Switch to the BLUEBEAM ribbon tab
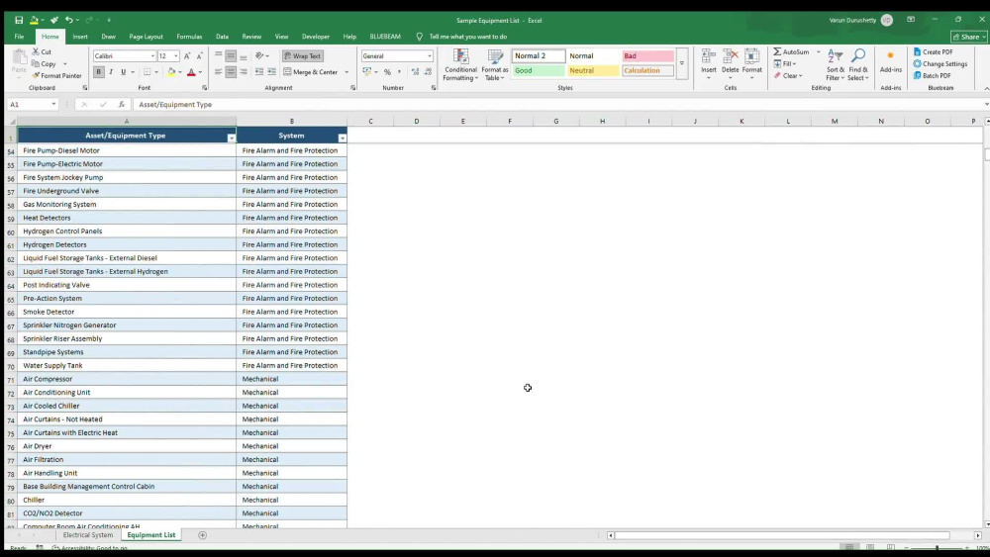 tap(385, 37)
